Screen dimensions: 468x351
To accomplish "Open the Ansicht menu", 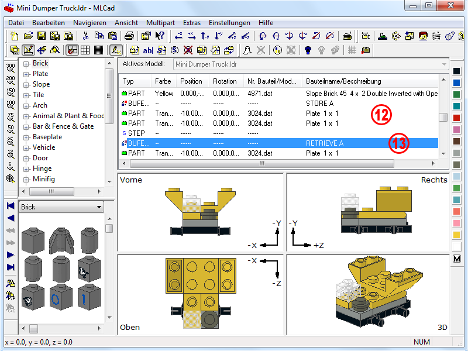I will (x=126, y=23).
